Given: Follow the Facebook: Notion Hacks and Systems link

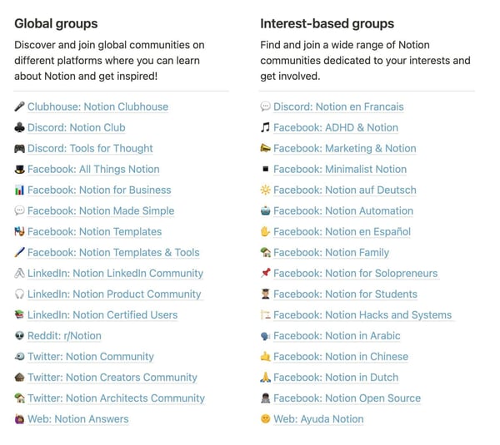Looking at the screenshot, I should (362, 314).
